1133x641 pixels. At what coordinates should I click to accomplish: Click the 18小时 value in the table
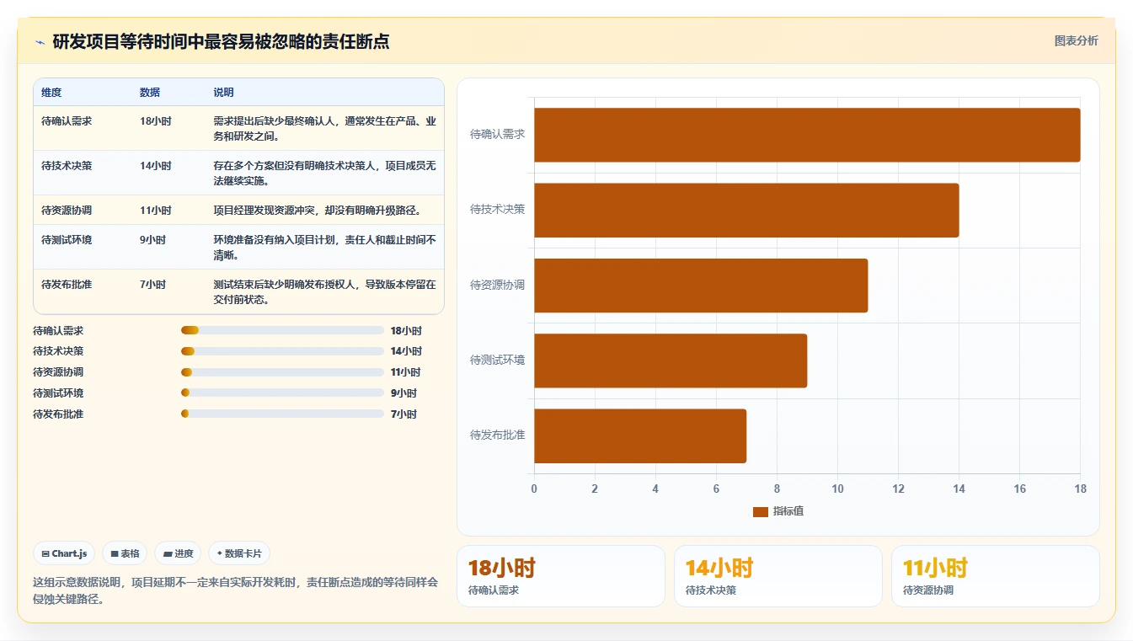tap(156, 121)
